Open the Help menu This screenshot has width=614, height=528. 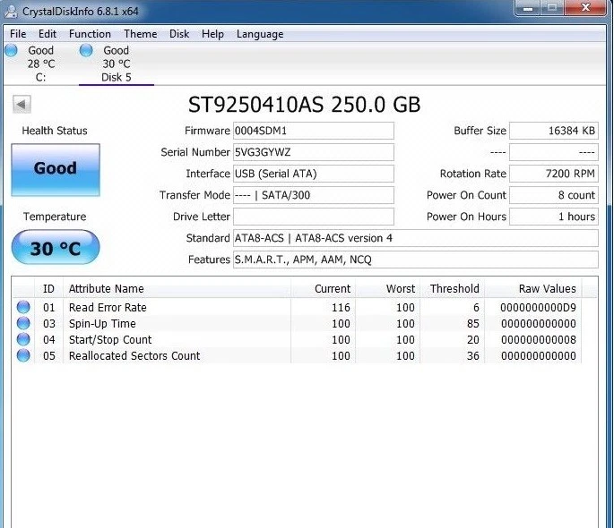pyautogui.click(x=212, y=34)
